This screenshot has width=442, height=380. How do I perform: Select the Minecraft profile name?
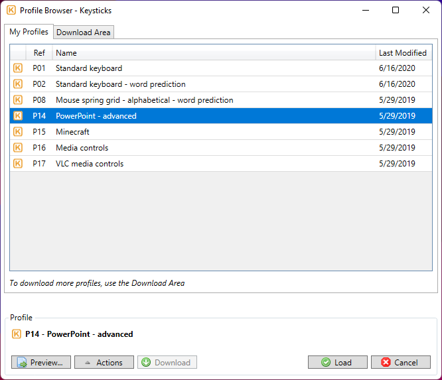72,132
